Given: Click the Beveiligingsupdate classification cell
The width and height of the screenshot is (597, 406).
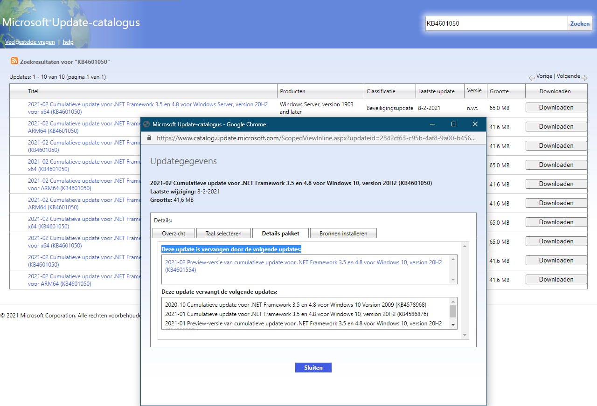Looking at the screenshot, I should pos(390,108).
